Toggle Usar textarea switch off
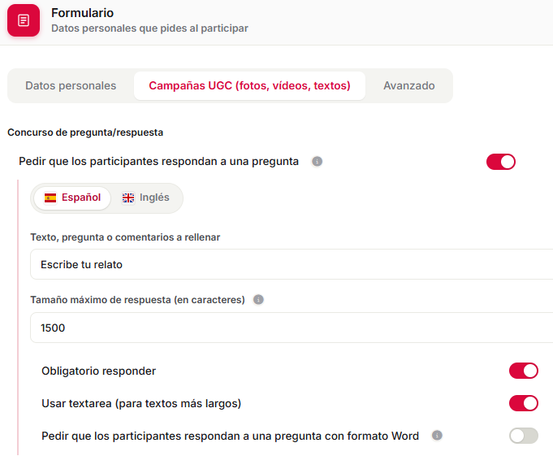Viewport: 553px width, 456px height. pyautogui.click(x=524, y=403)
